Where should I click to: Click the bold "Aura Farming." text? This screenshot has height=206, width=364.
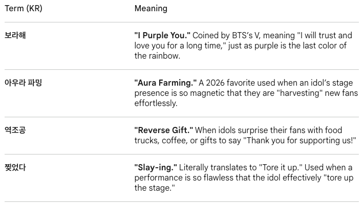click(165, 83)
